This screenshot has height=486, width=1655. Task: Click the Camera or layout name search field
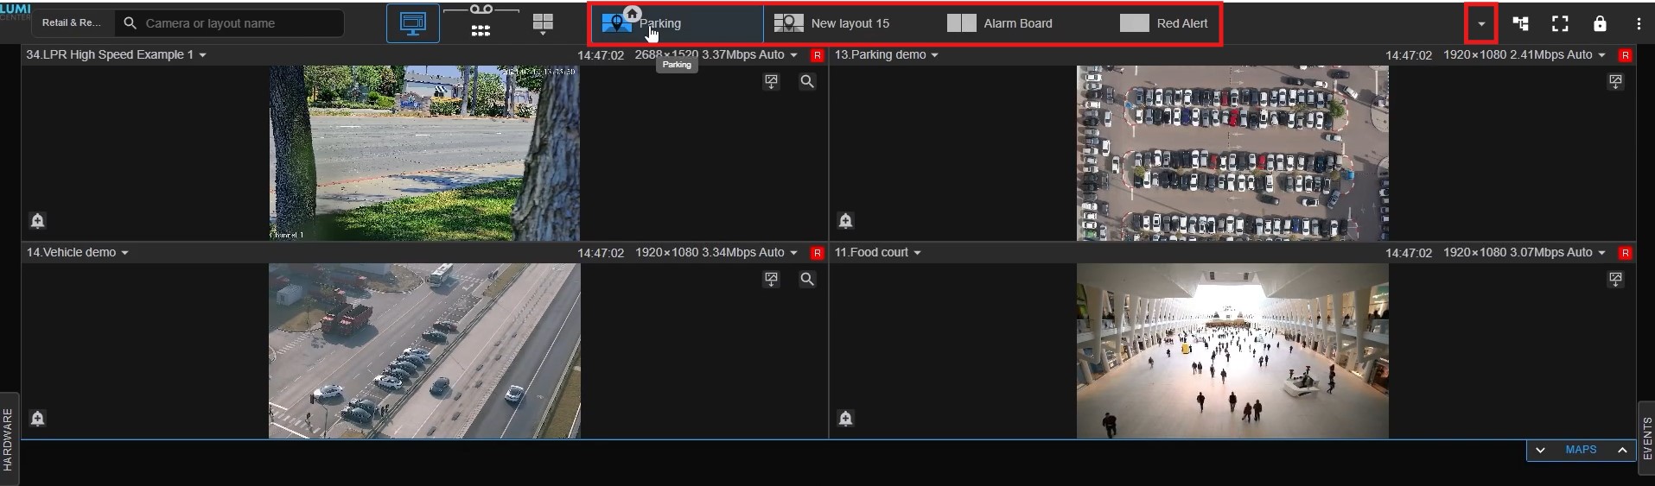coord(238,23)
